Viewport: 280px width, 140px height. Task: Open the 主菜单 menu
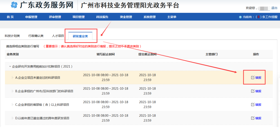pyautogui.click(x=172, y=17)
